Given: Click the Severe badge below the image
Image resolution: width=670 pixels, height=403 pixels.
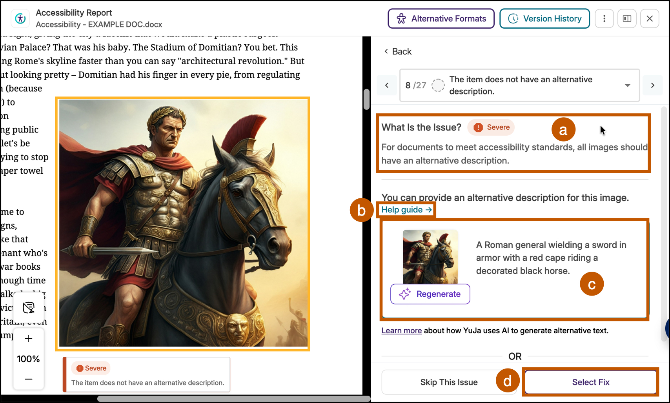Looking at the screenshot, I should [91, 368].
